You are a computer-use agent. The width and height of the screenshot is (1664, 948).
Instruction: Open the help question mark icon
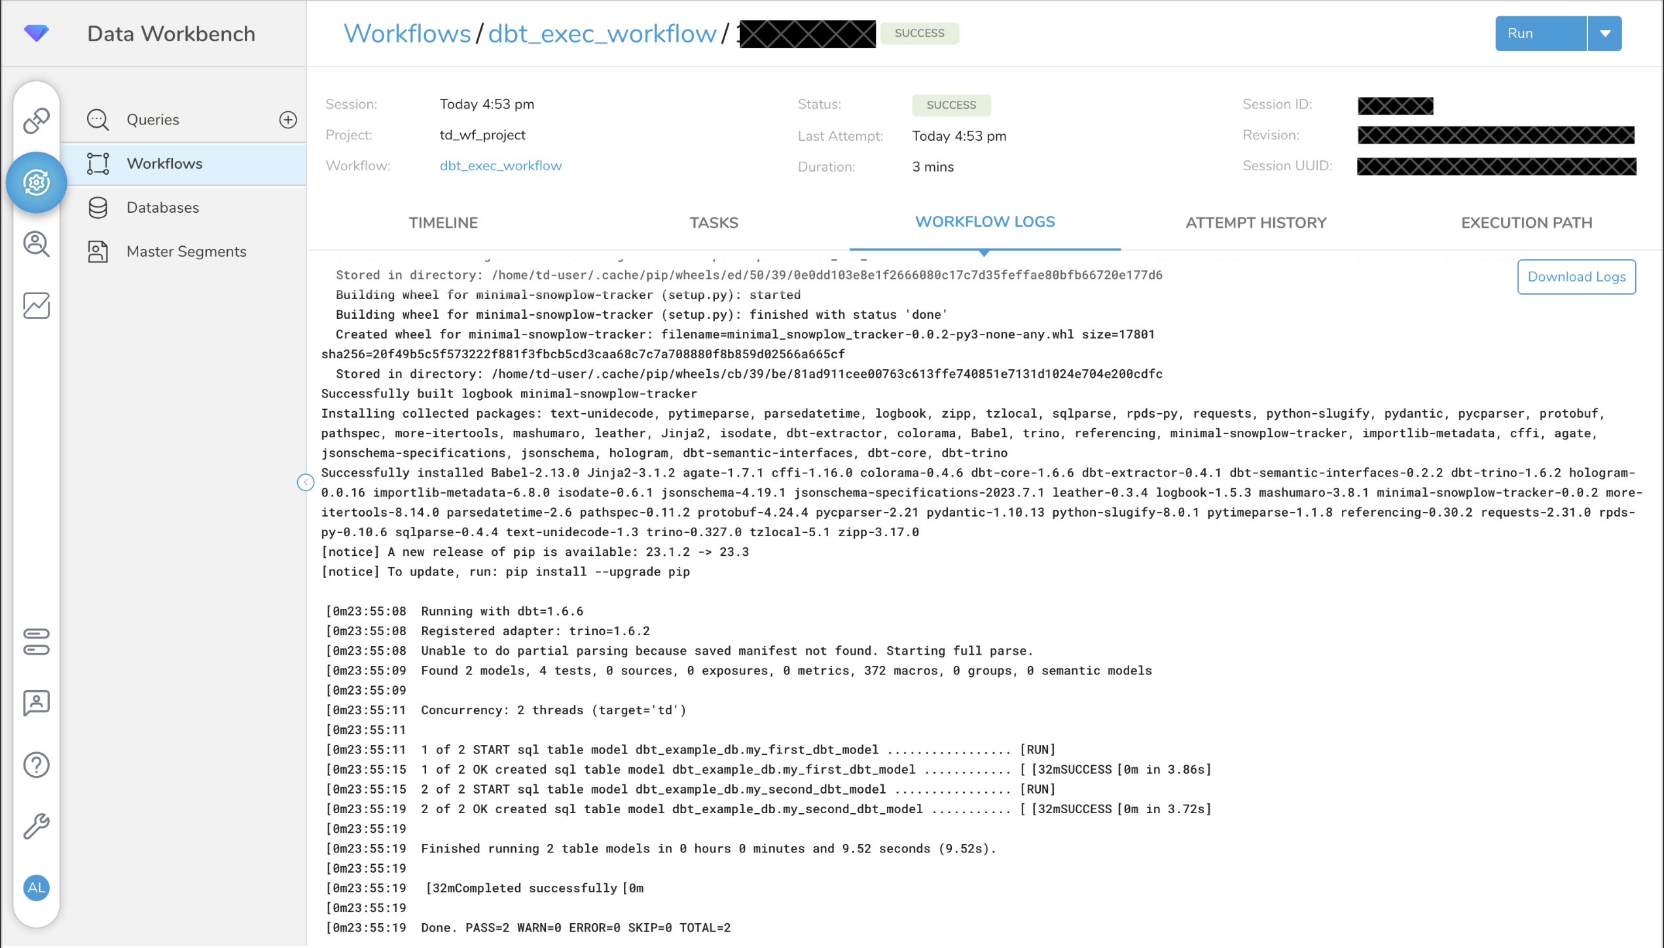pyautogui.click(x=36, y=765)
